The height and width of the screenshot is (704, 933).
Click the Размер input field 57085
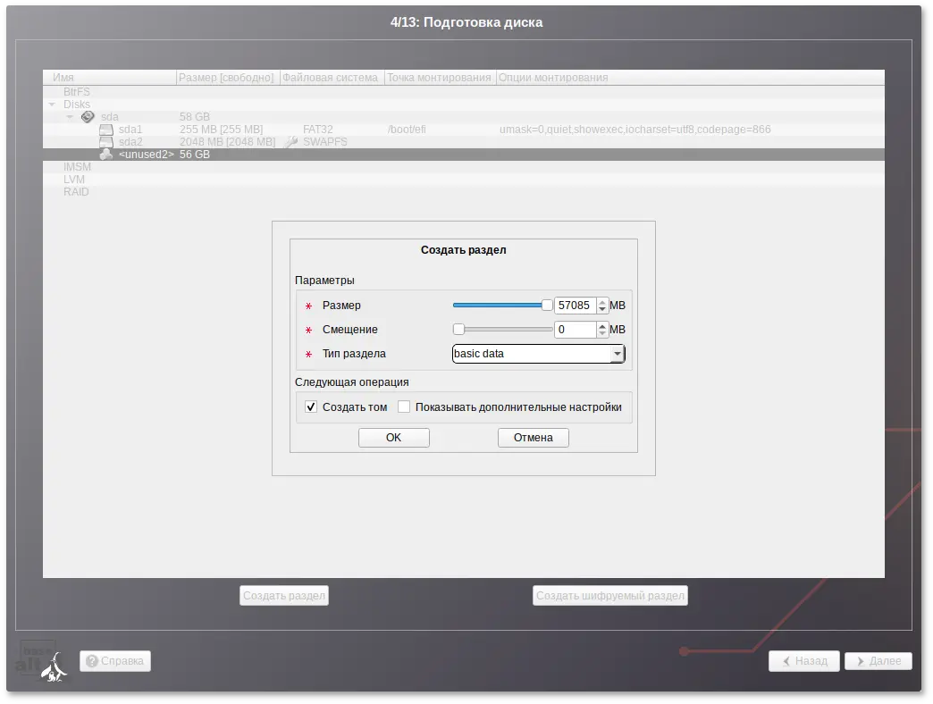[576, 305]
